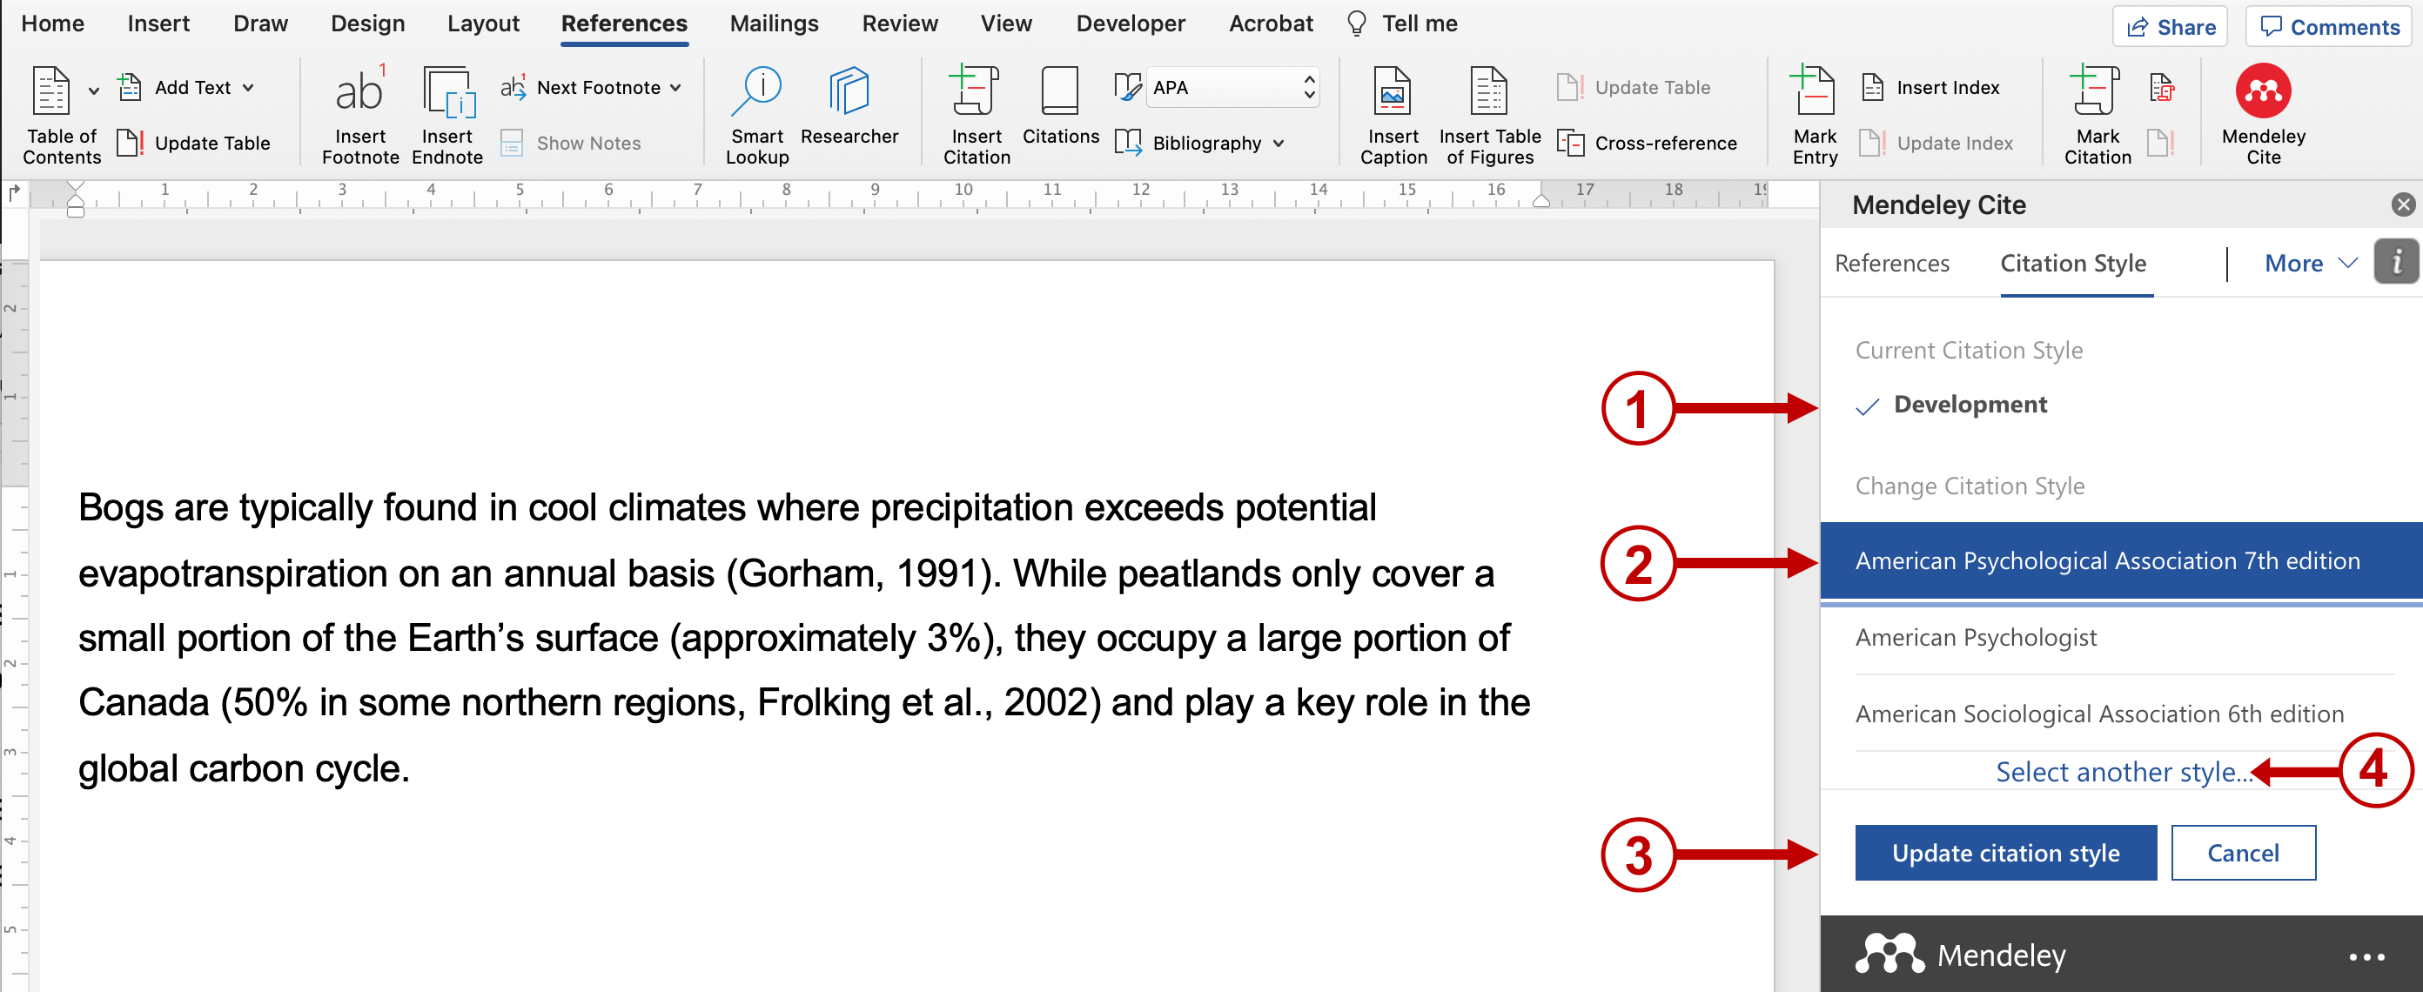
Task: Click the ruler tab selector at left
Action: coord(14,193)
